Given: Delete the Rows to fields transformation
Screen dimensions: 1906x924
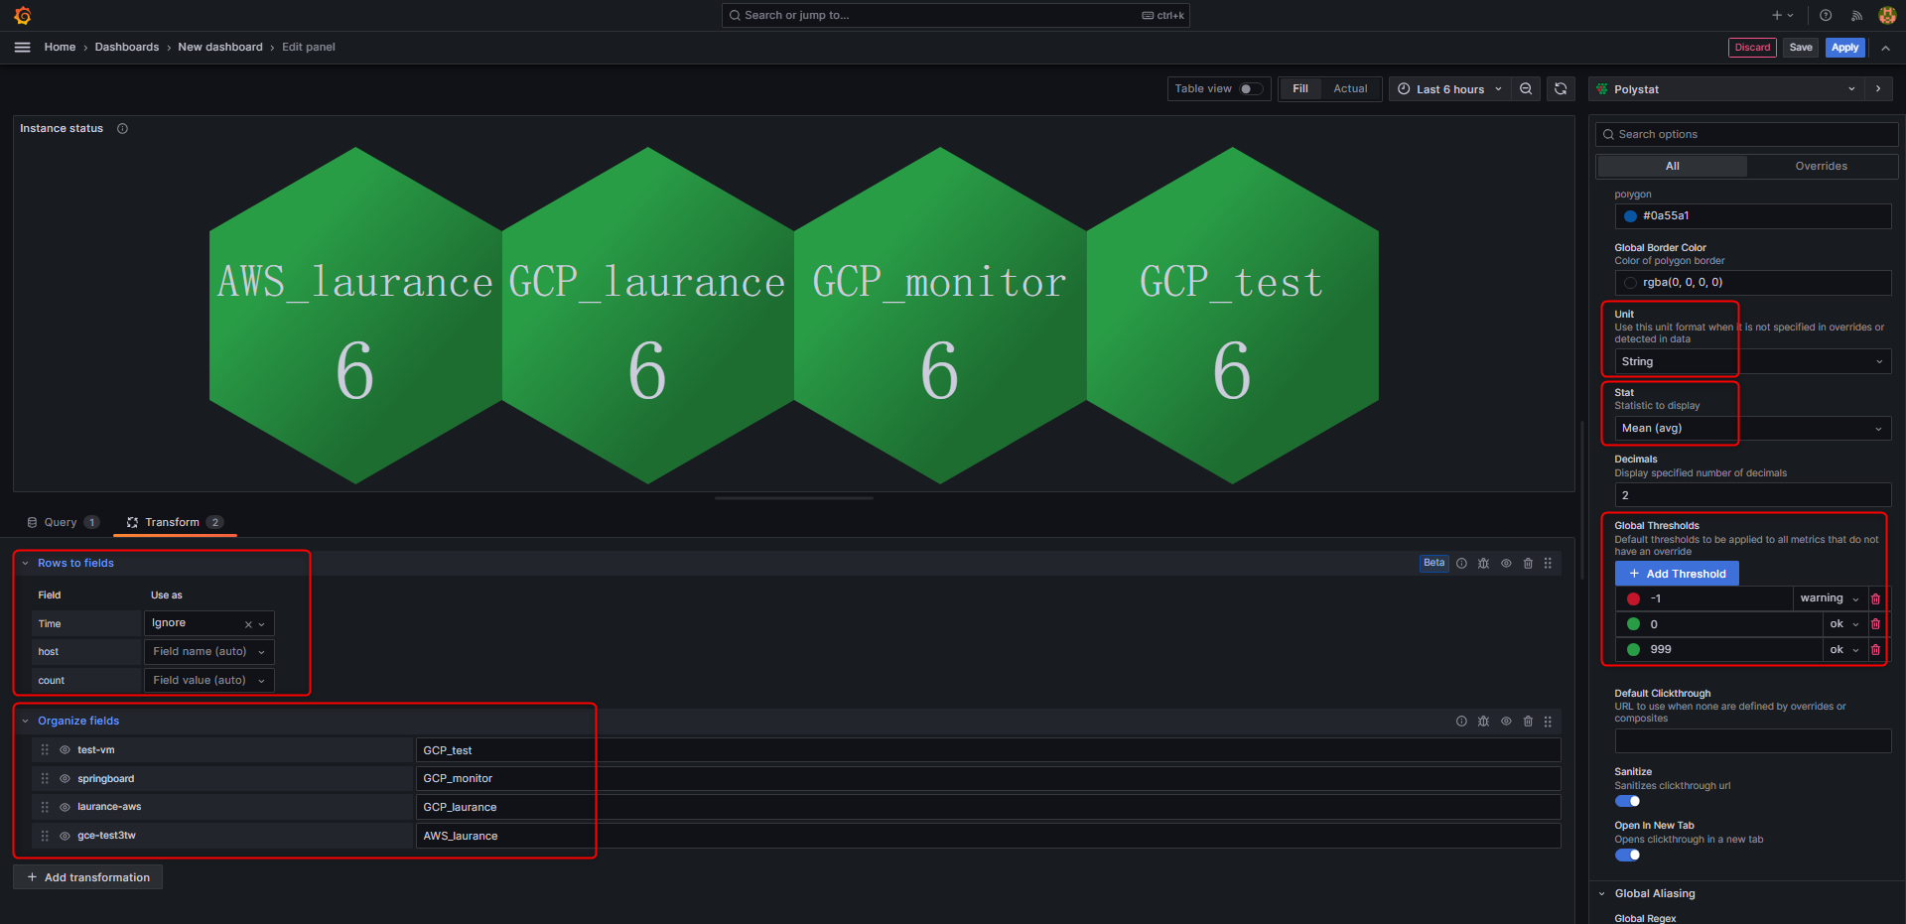Looking at the screenshot, I should [x=1528, y=564].
